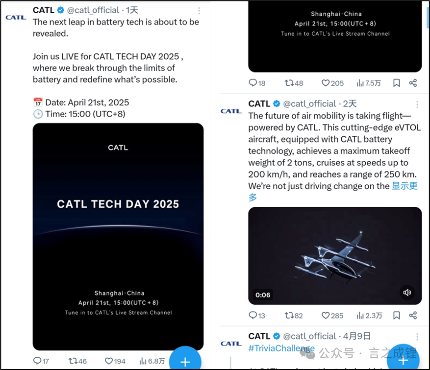Retweet the eVTOL post showing 82 retweets
430x370 pixels.
[x=293, y=316]
